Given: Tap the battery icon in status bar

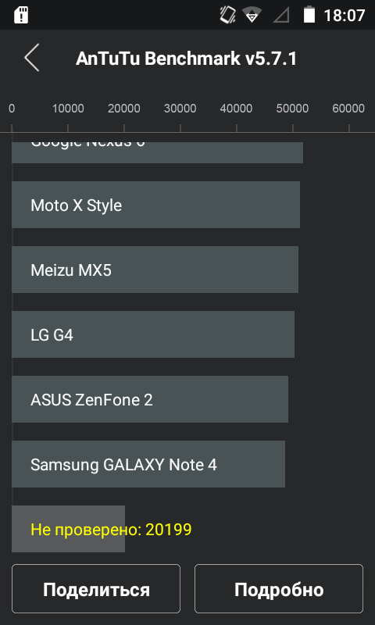Looking at the screenshot, I should click(x=309, y=15).
